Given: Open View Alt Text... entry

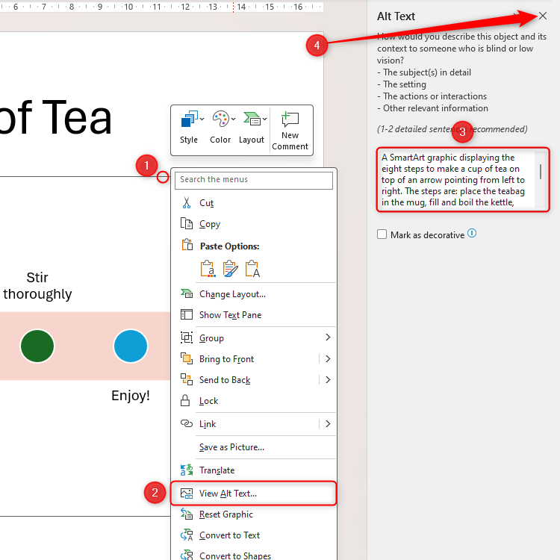Looking at the screenshot, I should coord(254,494).
